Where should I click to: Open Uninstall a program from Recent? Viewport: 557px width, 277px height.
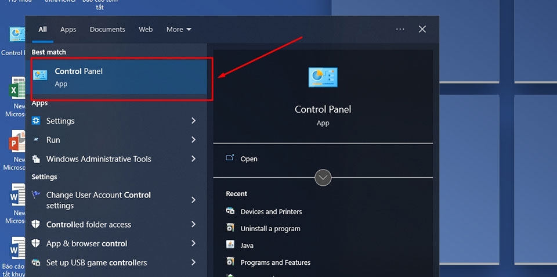[x=270, y=229]
